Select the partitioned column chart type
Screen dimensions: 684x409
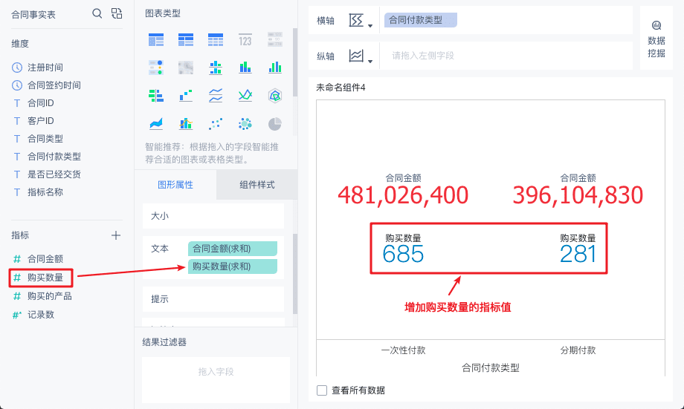click(x=216, y=68)
